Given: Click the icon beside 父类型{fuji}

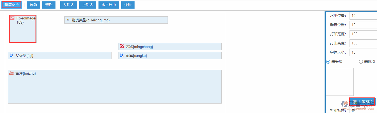Looking at the screenshot, I should pos(11,56).
